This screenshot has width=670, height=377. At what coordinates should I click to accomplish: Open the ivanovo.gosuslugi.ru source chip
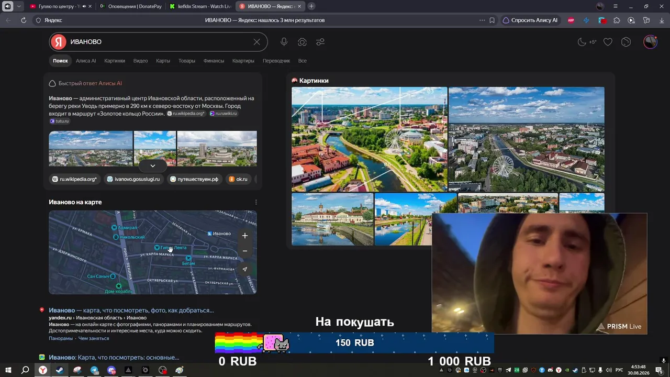[x=132, y=179]
